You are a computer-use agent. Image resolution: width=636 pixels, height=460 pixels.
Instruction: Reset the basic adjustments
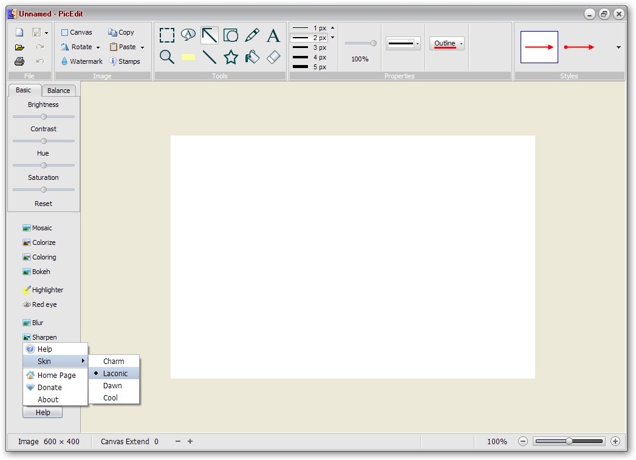[x=43, y=204]
